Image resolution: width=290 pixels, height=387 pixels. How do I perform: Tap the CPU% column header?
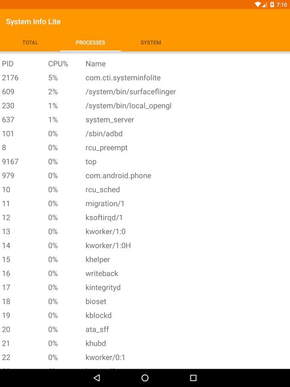point(58,64)
